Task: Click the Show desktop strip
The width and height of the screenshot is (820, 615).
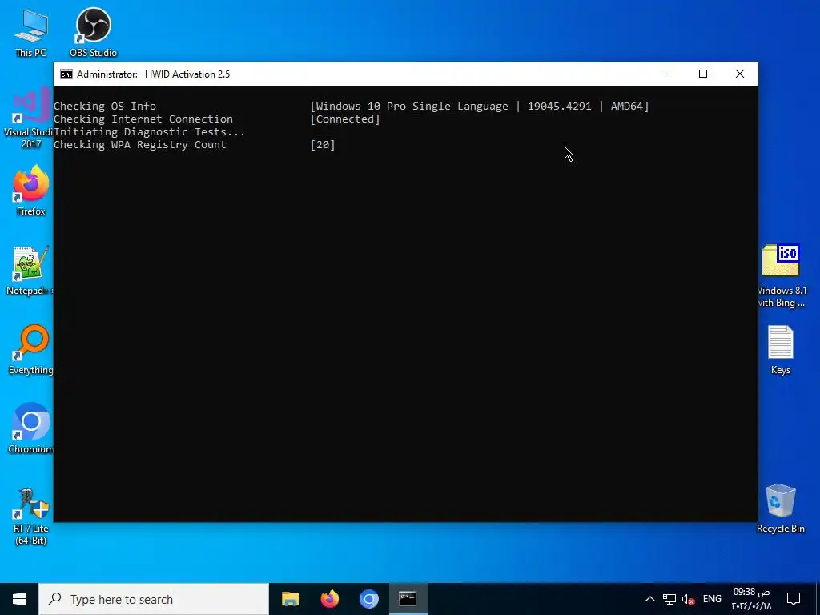Action: [x=818, y=599]
